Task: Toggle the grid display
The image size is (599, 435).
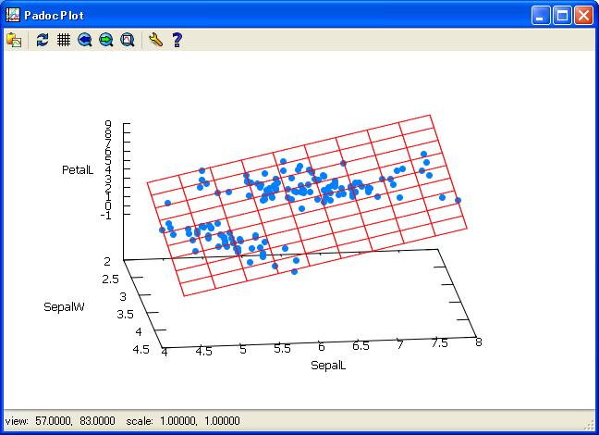Action: (x=64, y=40)
